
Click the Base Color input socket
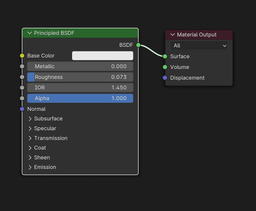pos(22,56)
